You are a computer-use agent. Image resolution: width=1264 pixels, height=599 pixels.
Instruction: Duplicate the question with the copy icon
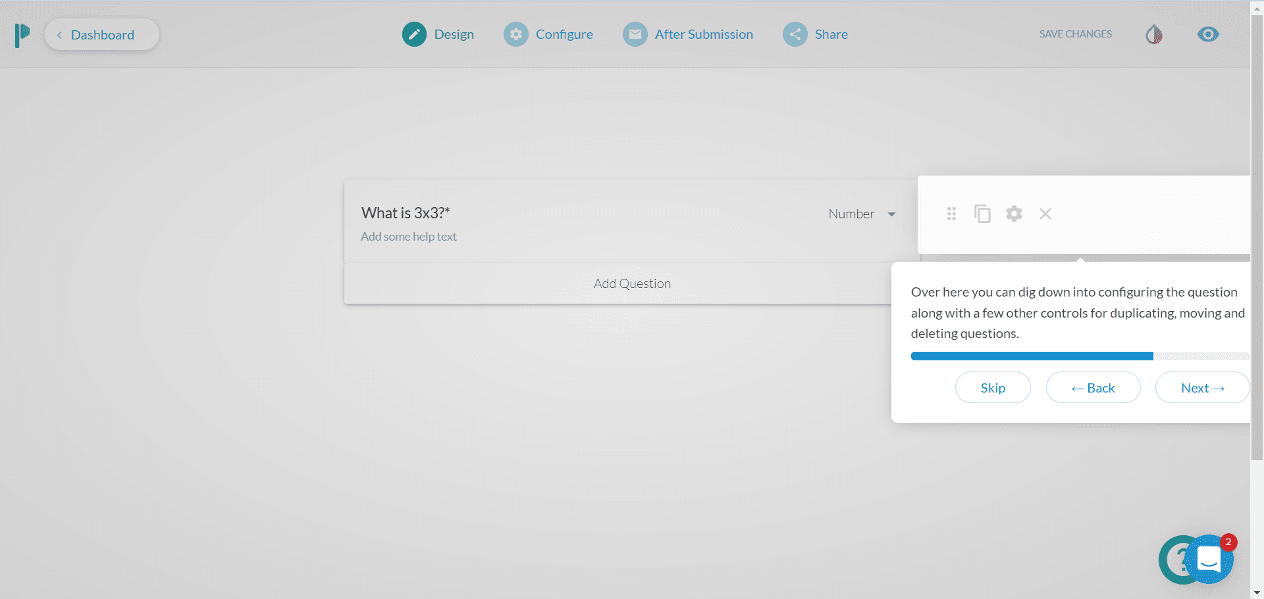[982, 214]
